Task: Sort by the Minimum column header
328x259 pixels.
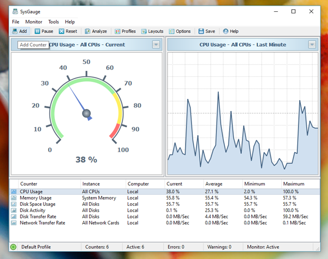Action: click(x=262, y=184)
